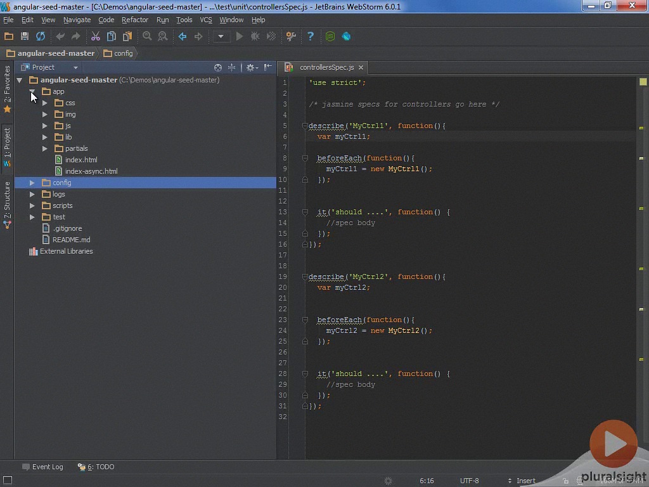Expand the css folder
649x487 pixels.
(x=45, y=103)
